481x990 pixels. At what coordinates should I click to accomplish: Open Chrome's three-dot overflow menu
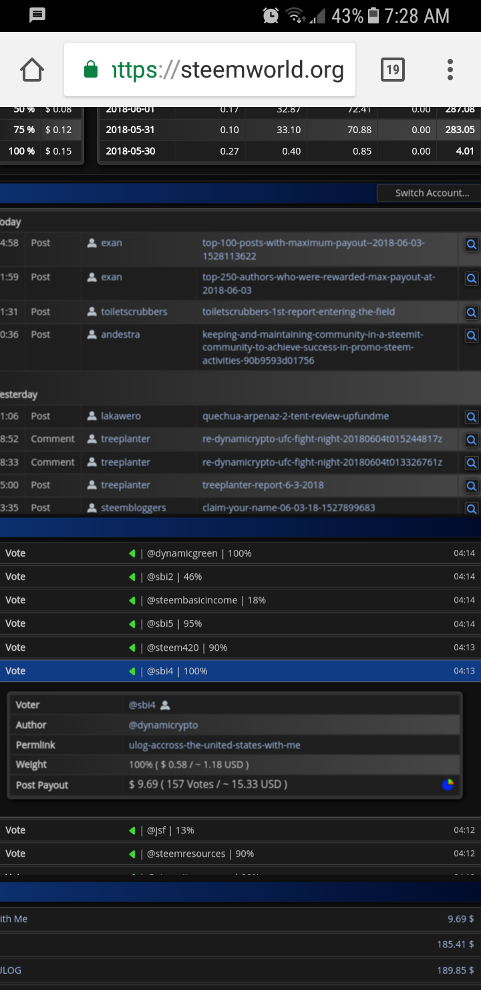450,70
